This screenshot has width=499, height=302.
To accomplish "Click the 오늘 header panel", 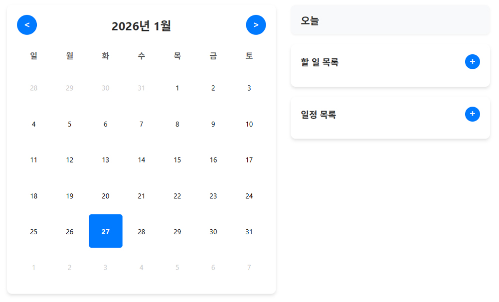I will [x=390, y=20].
